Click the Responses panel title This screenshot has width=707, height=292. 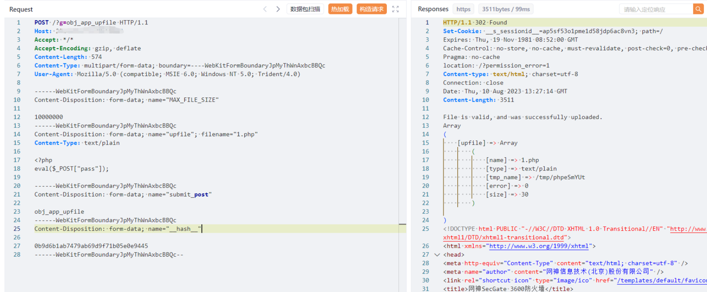coord(433,9)
